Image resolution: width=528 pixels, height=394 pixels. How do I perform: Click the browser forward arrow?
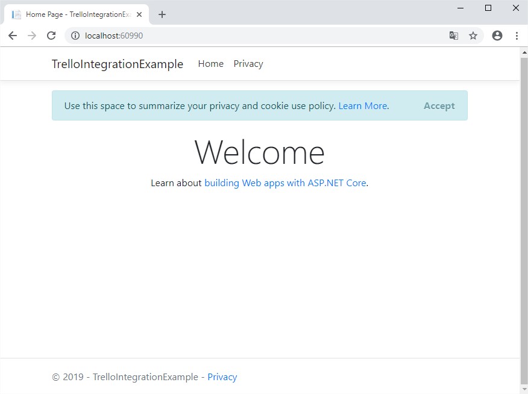click(x=32, y=36)
